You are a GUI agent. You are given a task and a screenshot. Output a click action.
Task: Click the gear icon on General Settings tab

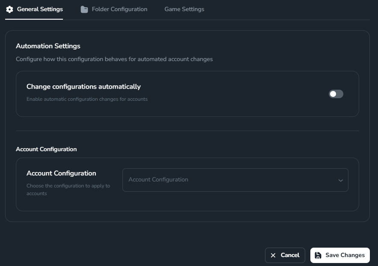[11, 8]
